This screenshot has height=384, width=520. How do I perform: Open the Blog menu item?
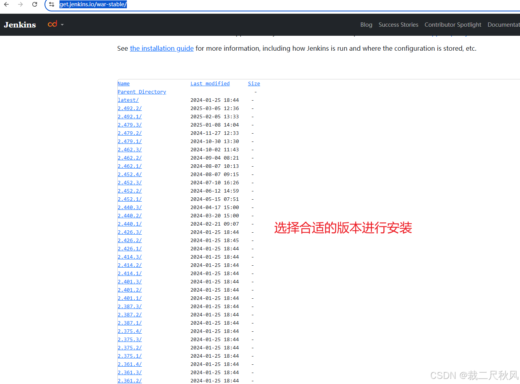click(x=366, y=25)
